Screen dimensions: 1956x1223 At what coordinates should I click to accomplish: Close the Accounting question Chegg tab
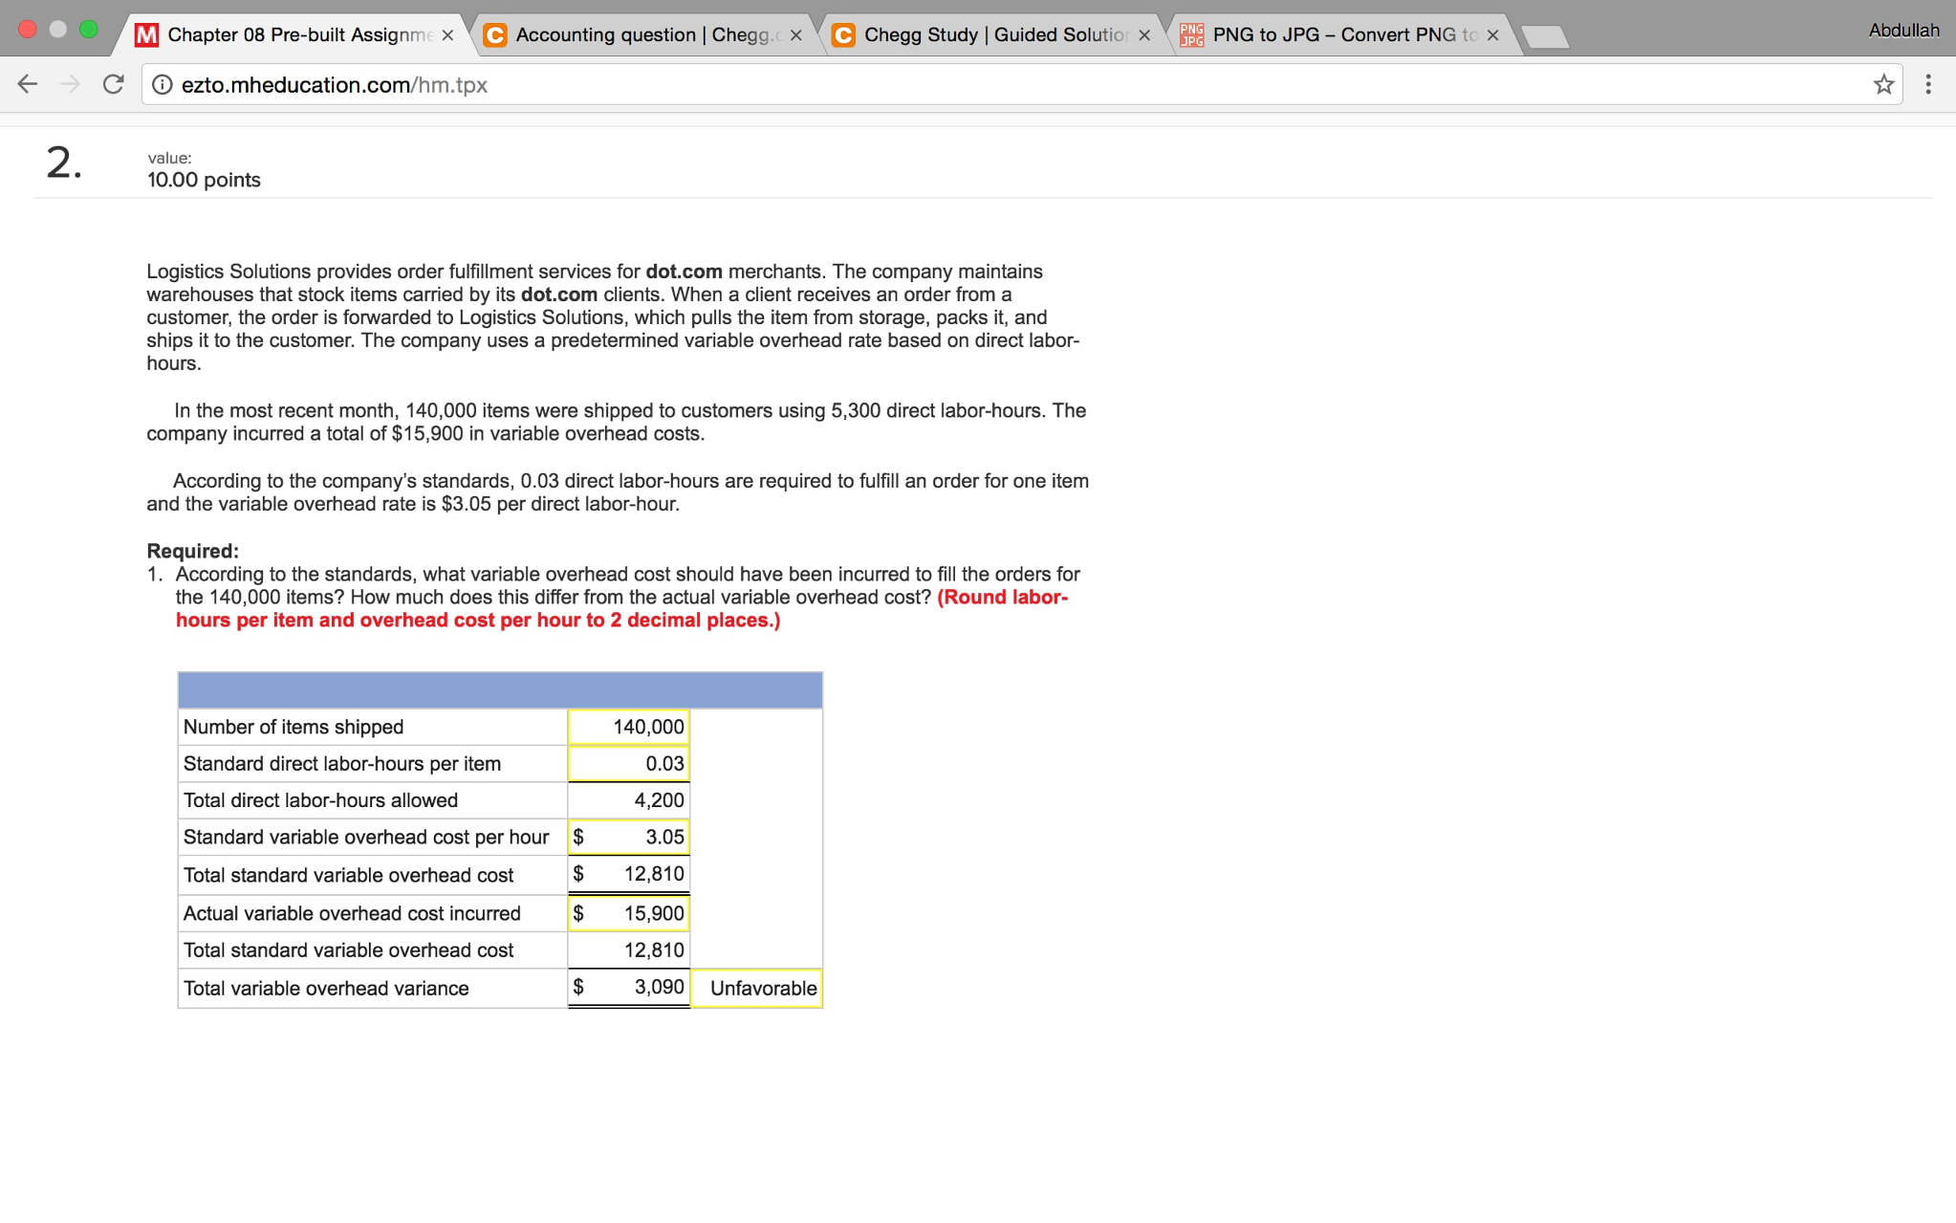795,35
